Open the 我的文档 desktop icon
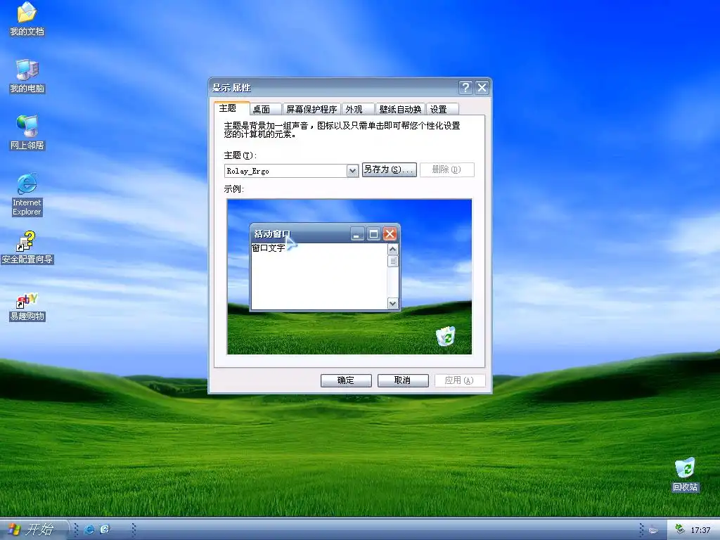This screenshot has width=720, height=540. pos(27,18)
